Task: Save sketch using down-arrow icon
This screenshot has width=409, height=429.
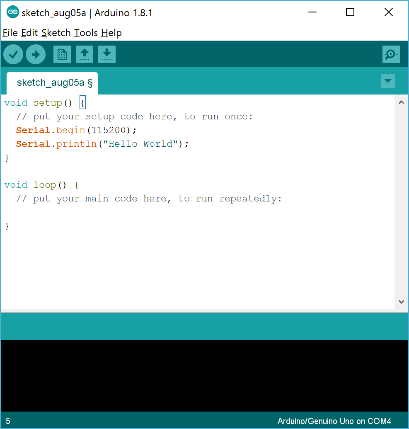Action: tap(107, 54)
